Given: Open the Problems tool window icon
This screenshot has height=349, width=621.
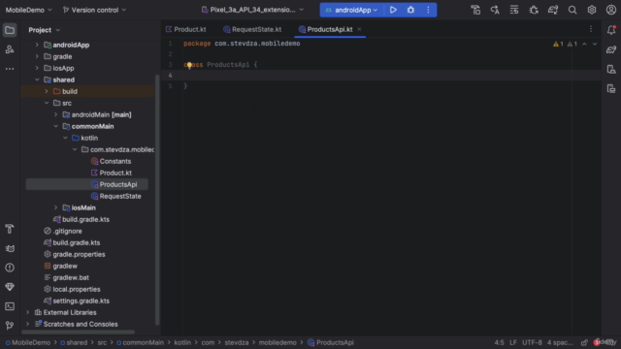Looking at the screenshot, I should click(10, 268).
